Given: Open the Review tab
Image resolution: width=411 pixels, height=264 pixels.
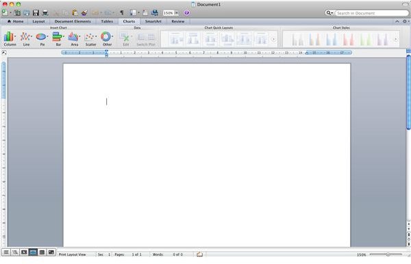Looking at the screenshot, I should coord(177,21).
